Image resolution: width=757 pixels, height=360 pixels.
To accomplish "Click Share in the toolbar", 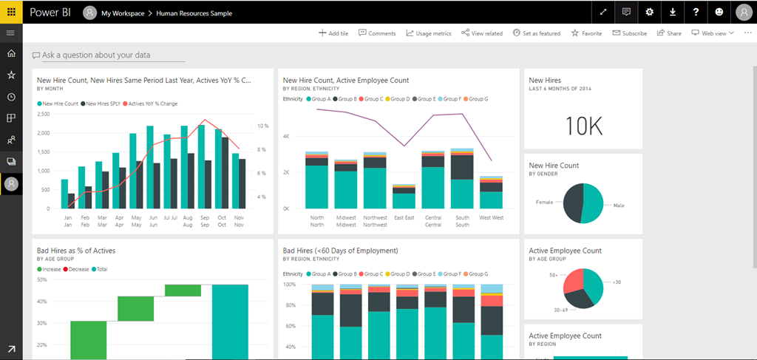I will (669, 33).
